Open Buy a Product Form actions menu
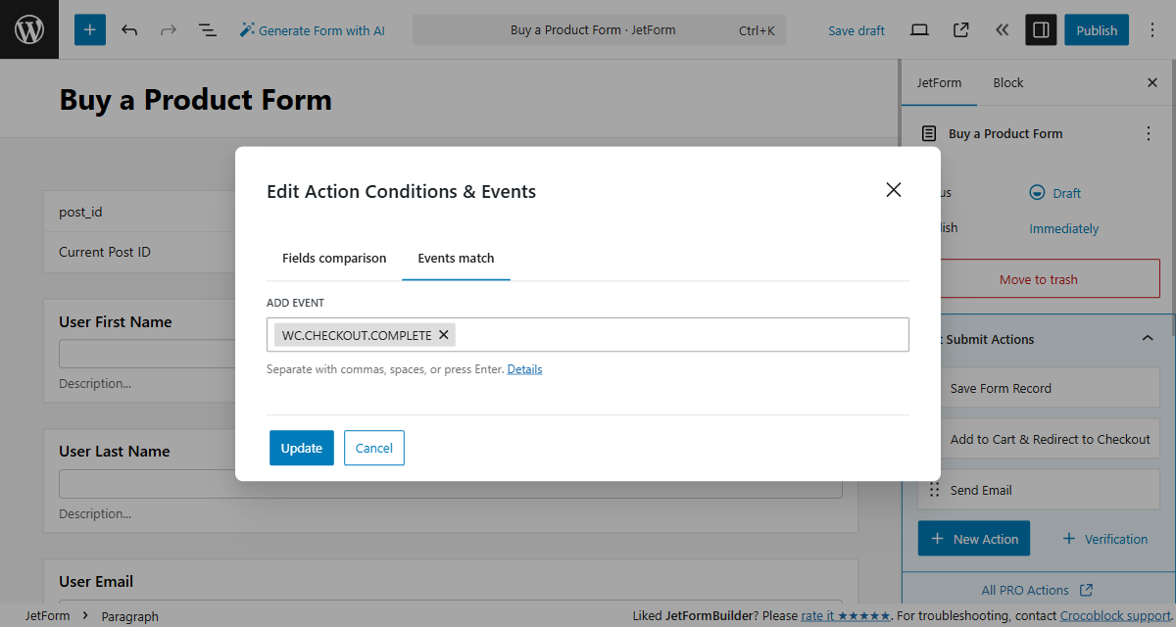The height and width of the screenshot is (627, 1176). pyautogui.click(x=1149, y=134)
